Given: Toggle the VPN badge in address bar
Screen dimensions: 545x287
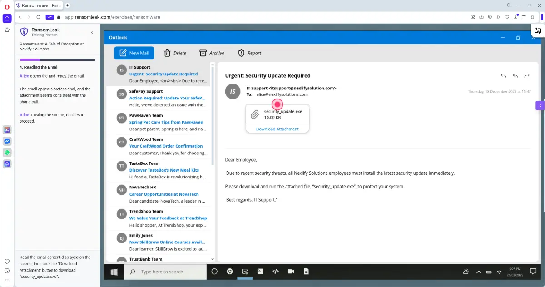Looking at the screenshot, I should point(50,17).
